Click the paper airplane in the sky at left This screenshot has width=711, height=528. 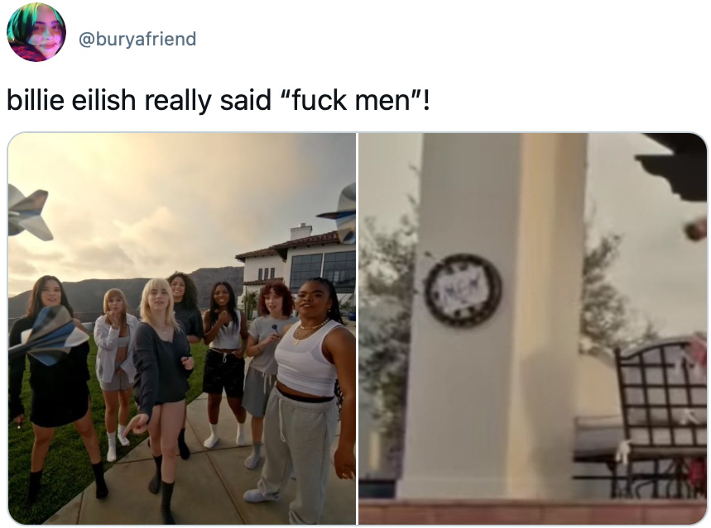tap(29, 213)
